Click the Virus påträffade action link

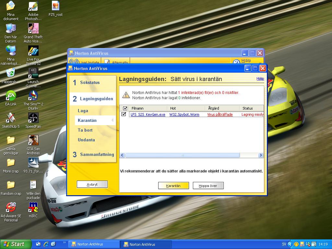pos(220,114)
